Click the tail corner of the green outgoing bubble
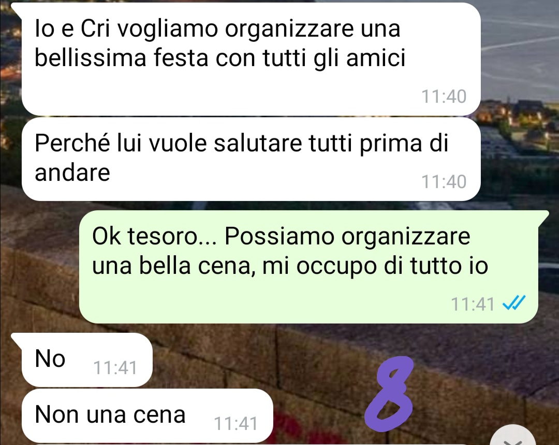Viewport: 559px width, 445px height. point(543,217)
